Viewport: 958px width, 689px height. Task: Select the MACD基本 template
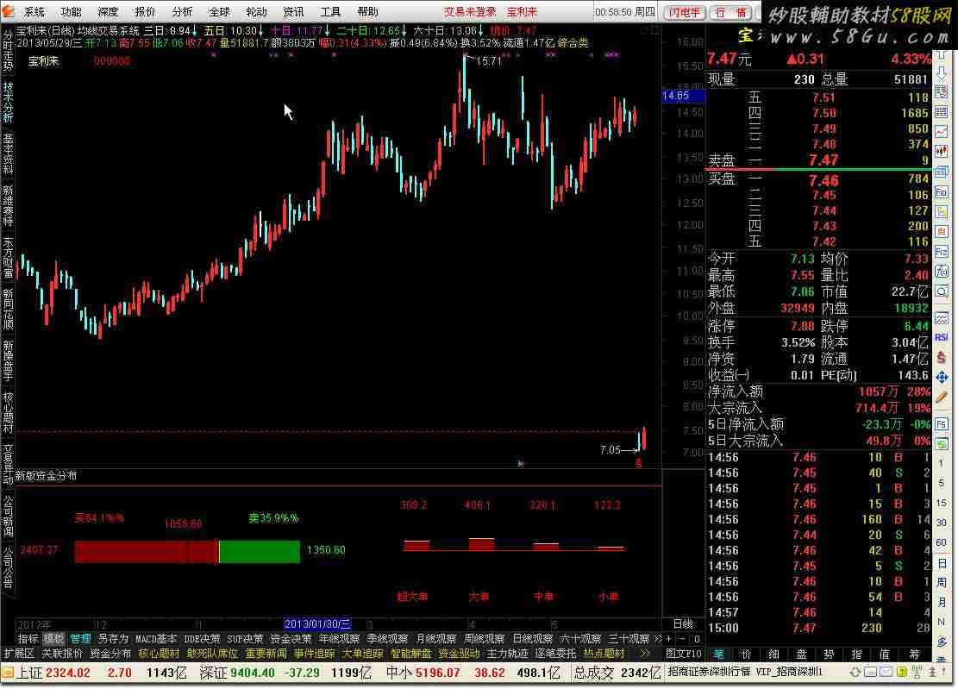tap(156, 639)
